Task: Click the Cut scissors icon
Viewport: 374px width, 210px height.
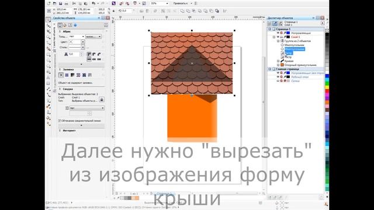Action: 74,3
